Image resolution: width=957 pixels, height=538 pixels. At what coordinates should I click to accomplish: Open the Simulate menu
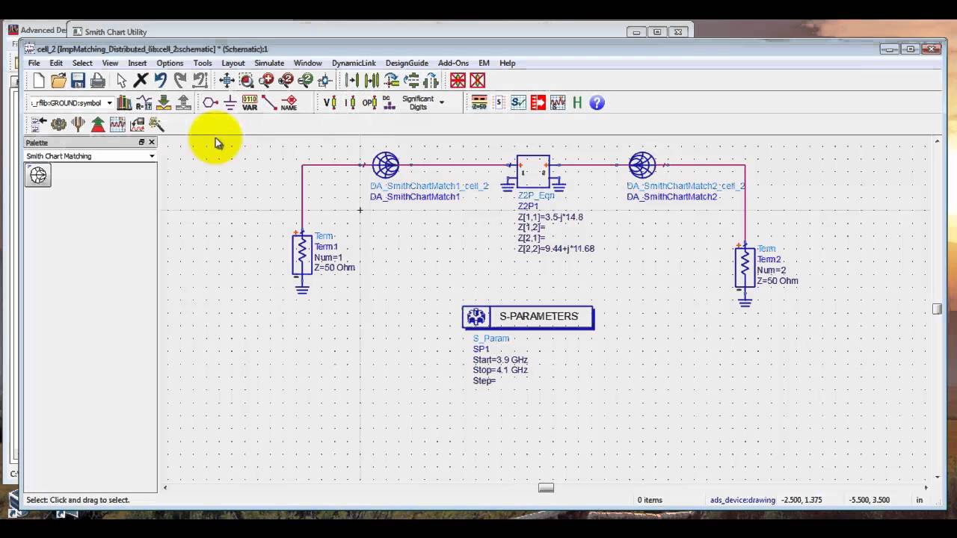coord(269,63)
